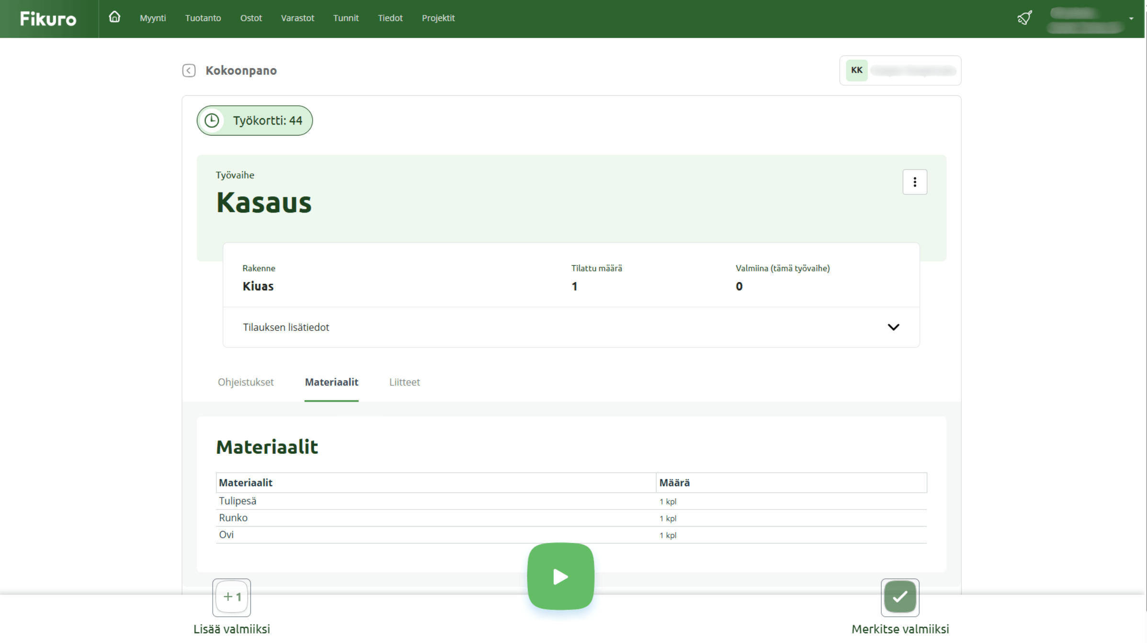Screen dimensions: 1147x643
Task: Click the clock icon on Työkortti badge
Action: (212, 121)
